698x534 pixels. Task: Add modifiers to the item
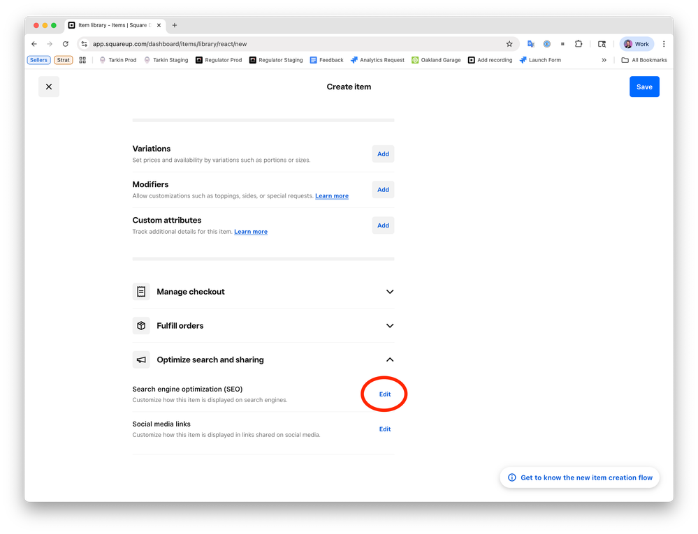383,189
